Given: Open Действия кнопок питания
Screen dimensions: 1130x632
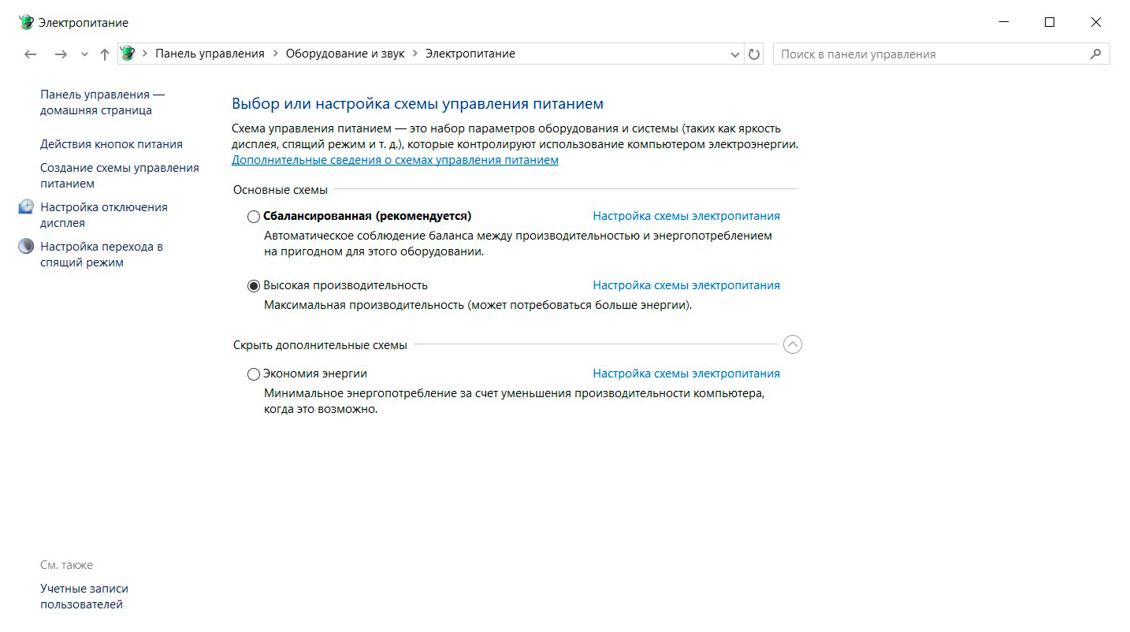Looking at the screenshot, I should point(111,144).
